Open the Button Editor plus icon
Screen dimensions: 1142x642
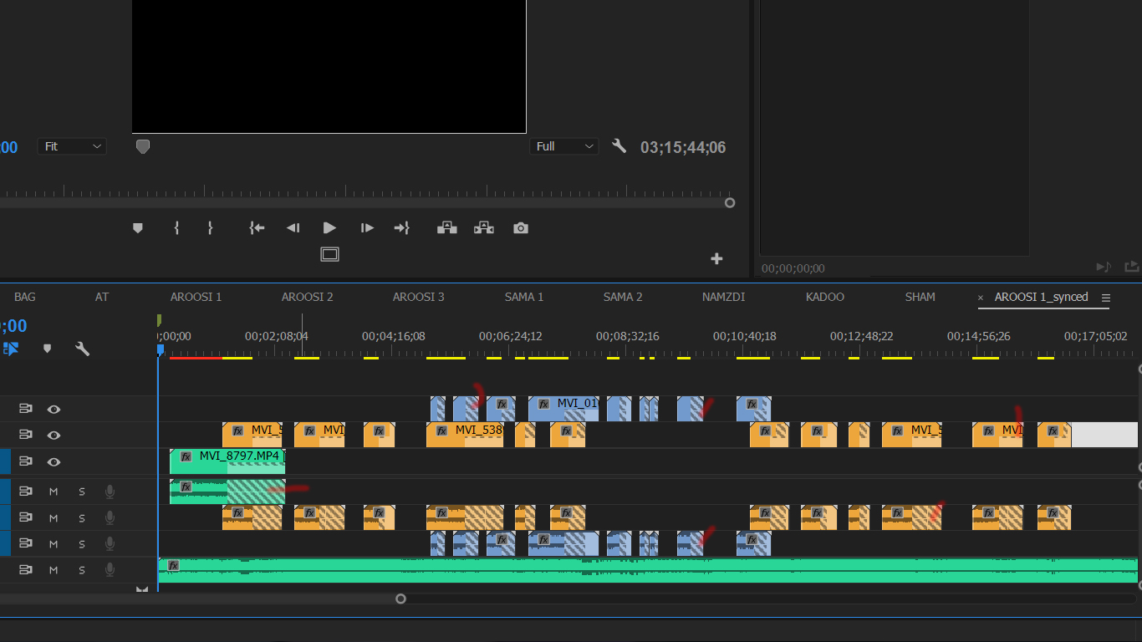[x=716, y=259]
